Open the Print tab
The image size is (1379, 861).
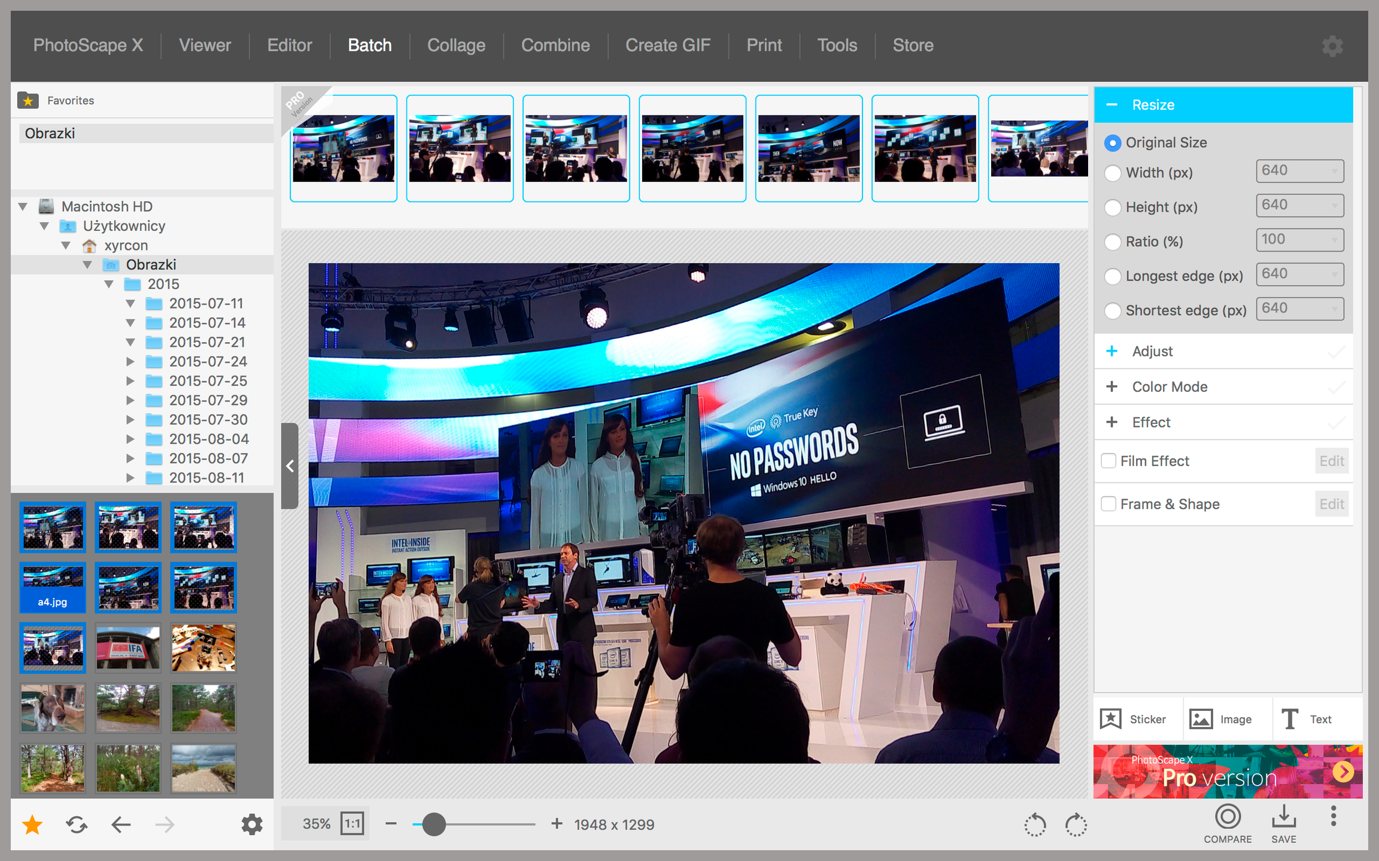(x=764, y=45)
